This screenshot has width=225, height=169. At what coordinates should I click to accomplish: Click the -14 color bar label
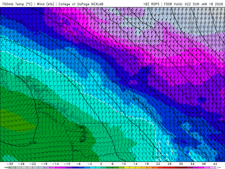click(x=55, y=164)
